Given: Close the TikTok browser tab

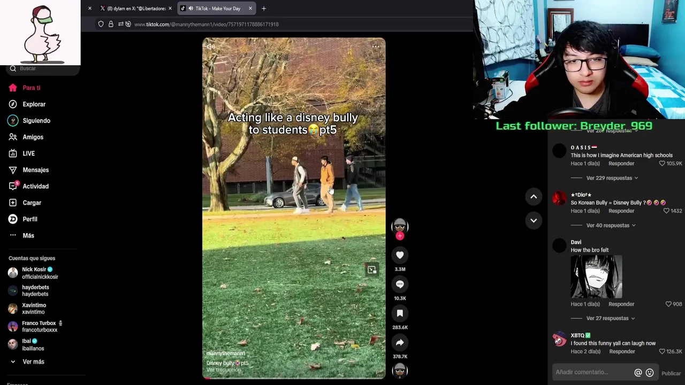Looking at the screenshot, I should (250, 9).
